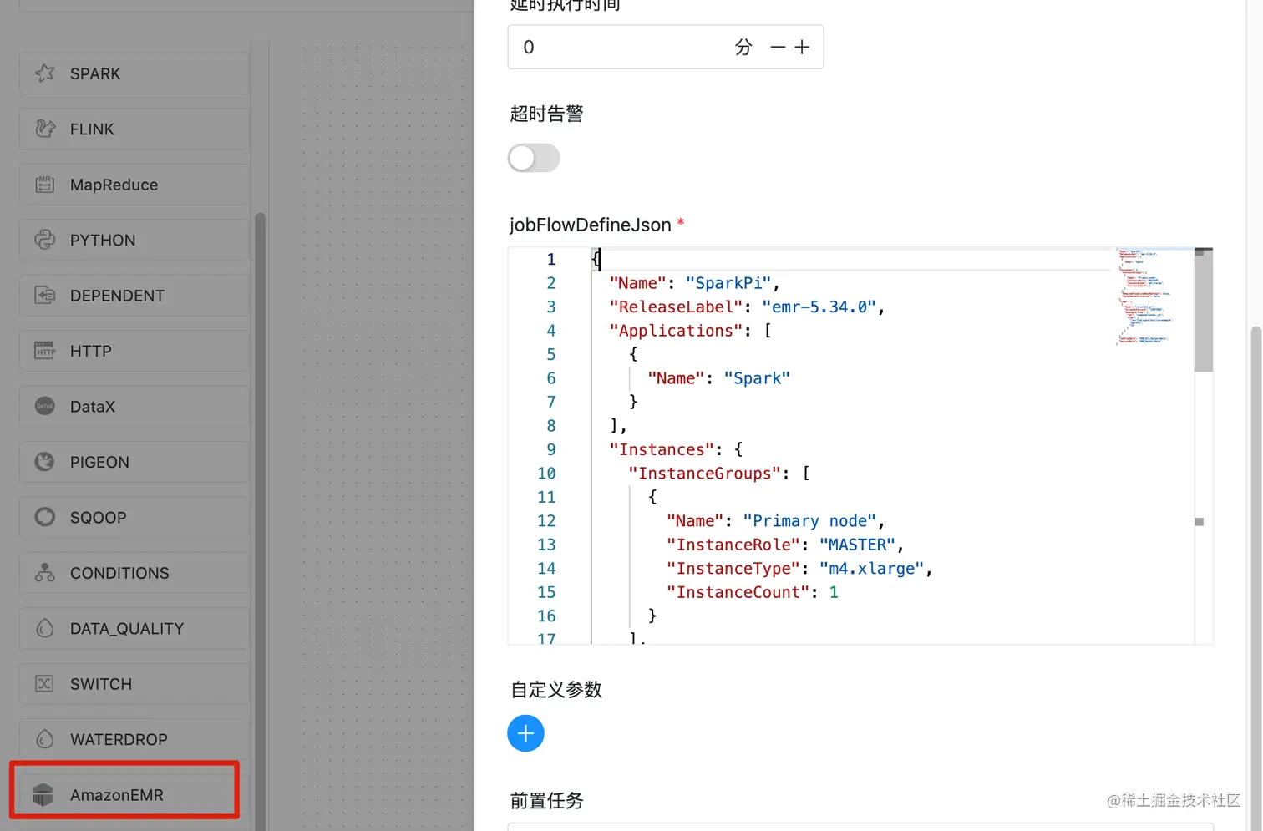Select the HTTP task icon
1263x831 pixels.
click(45, 351)
